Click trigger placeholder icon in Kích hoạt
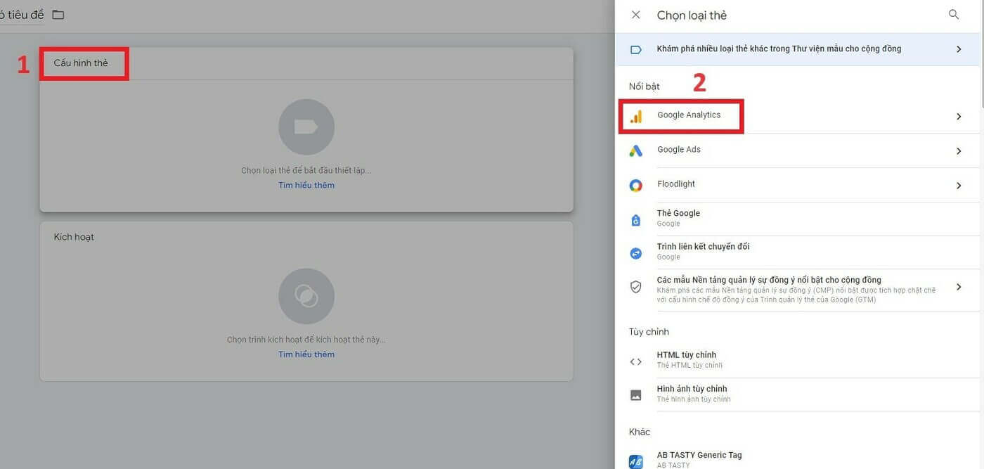Viewport: 984px width, 469px height. pyautogui.click(x=306, y=296)
